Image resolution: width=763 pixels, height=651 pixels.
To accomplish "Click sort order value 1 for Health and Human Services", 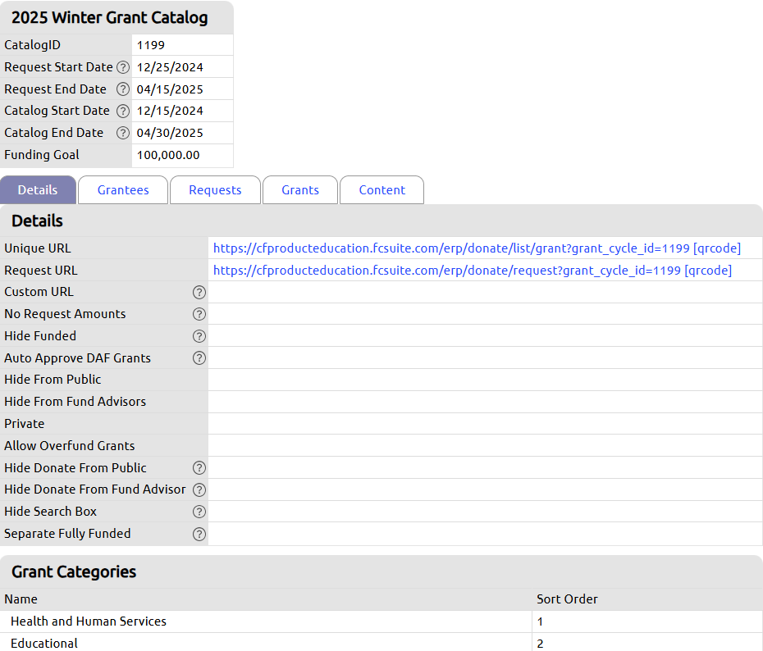I will 540,621.
